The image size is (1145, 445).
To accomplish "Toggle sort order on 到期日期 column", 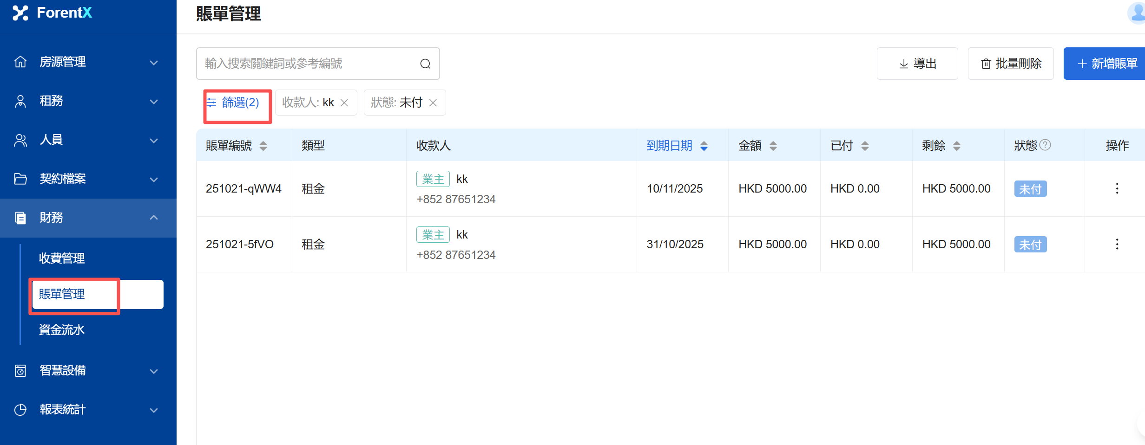I will point(704,146).
